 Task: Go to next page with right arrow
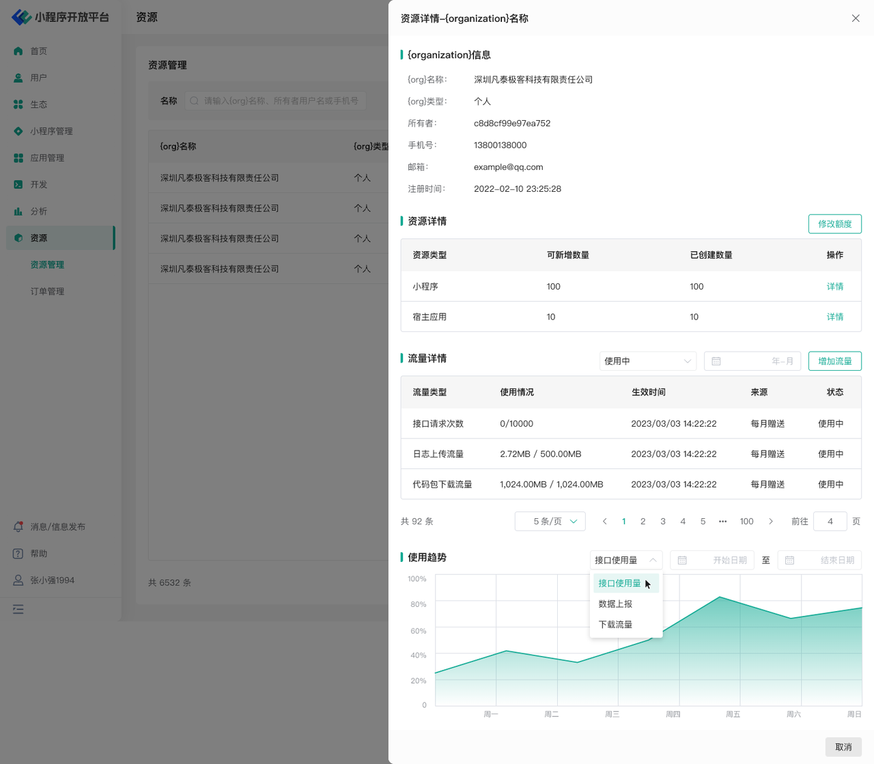coord(771,522)
